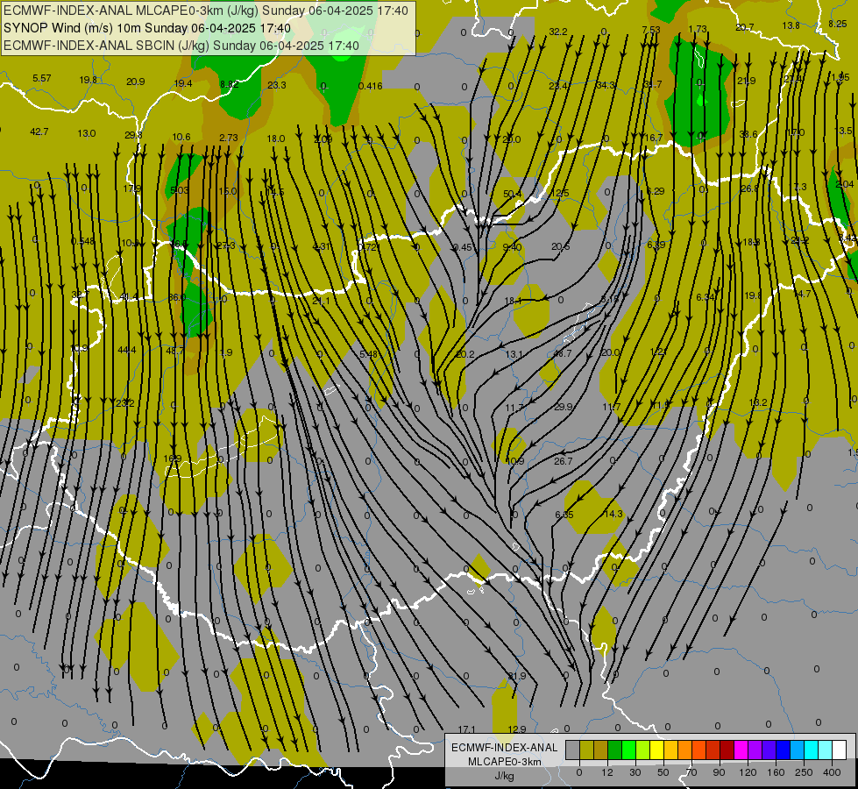Click the map value 50.4
This screenshot has height=789, width=858.
(x=513, y=194)
